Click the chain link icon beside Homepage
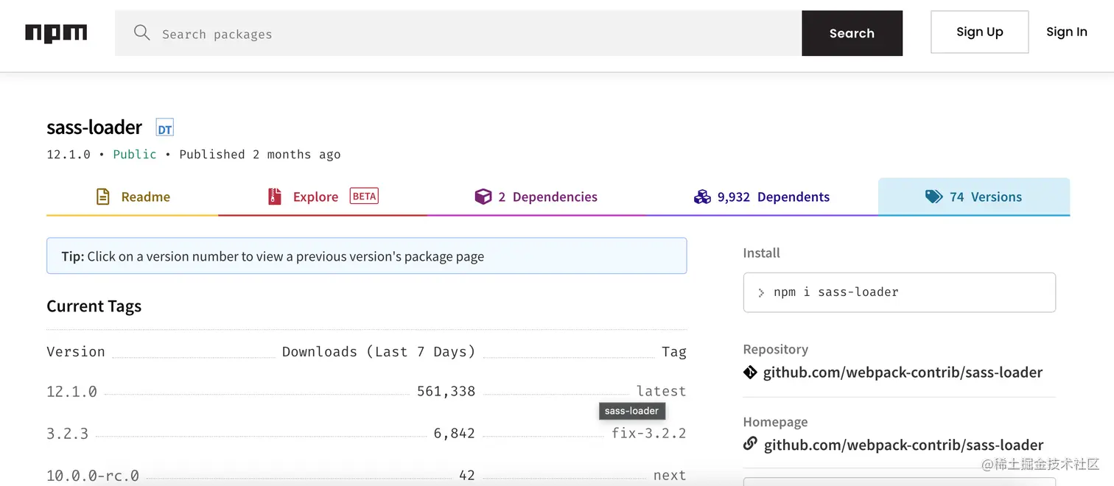Screen dimensions: 1114x486 point(750,444)
